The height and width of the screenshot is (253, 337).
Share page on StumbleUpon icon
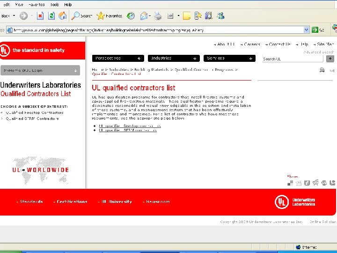324,183
